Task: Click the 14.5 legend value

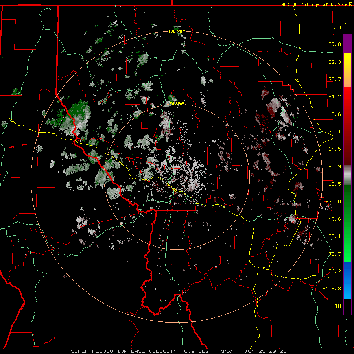Action: tap(335, 149)
